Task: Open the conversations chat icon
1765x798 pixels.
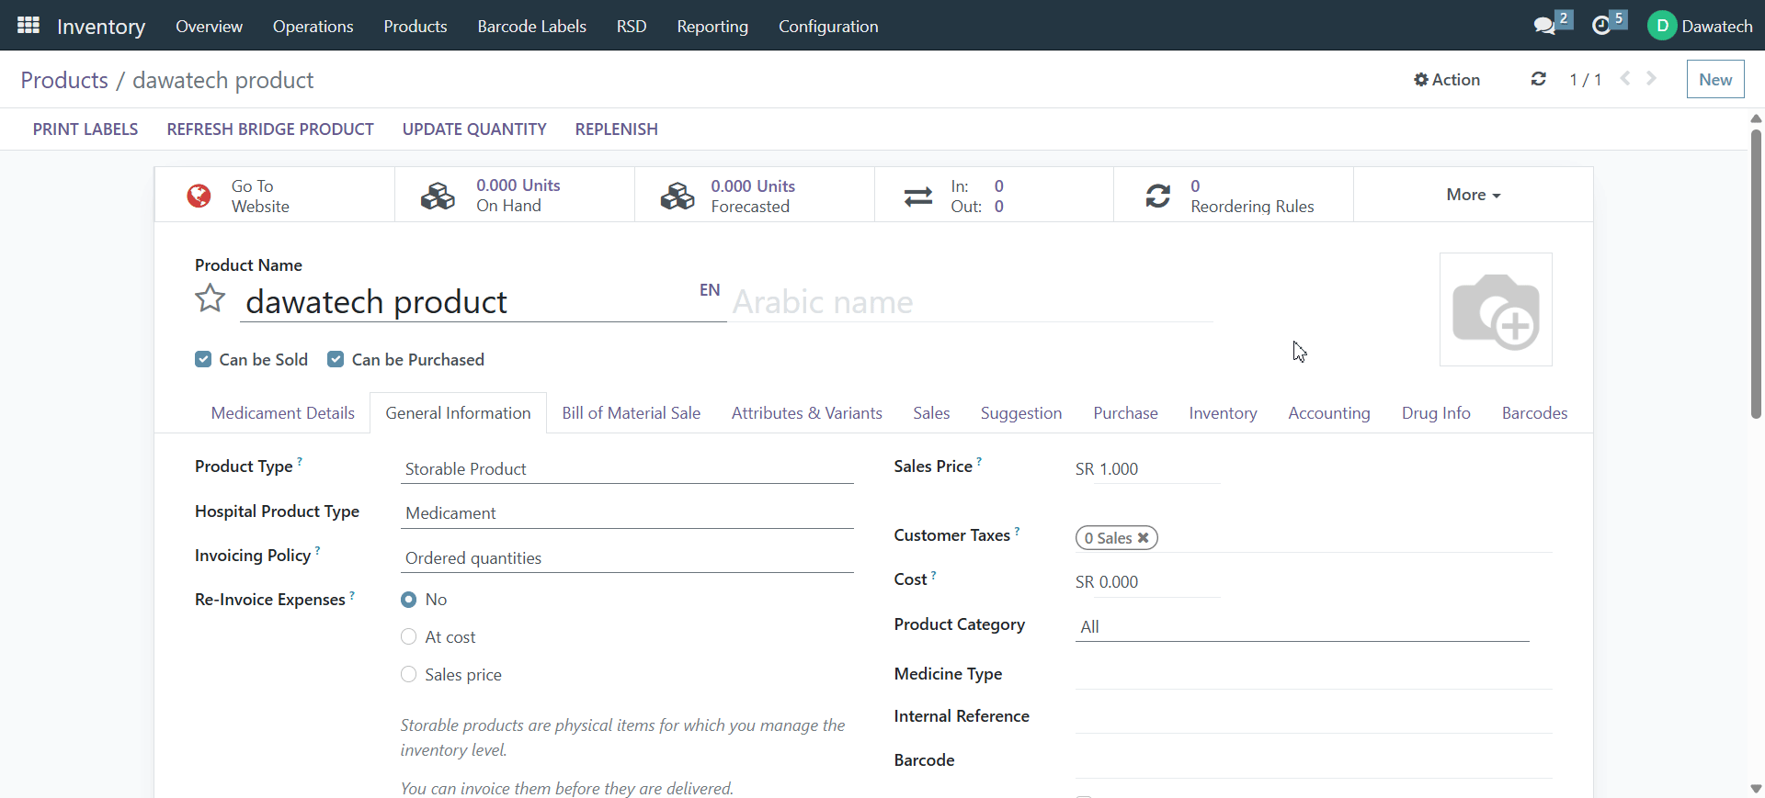Action: pyautogui.click(x=1545, y=26)
